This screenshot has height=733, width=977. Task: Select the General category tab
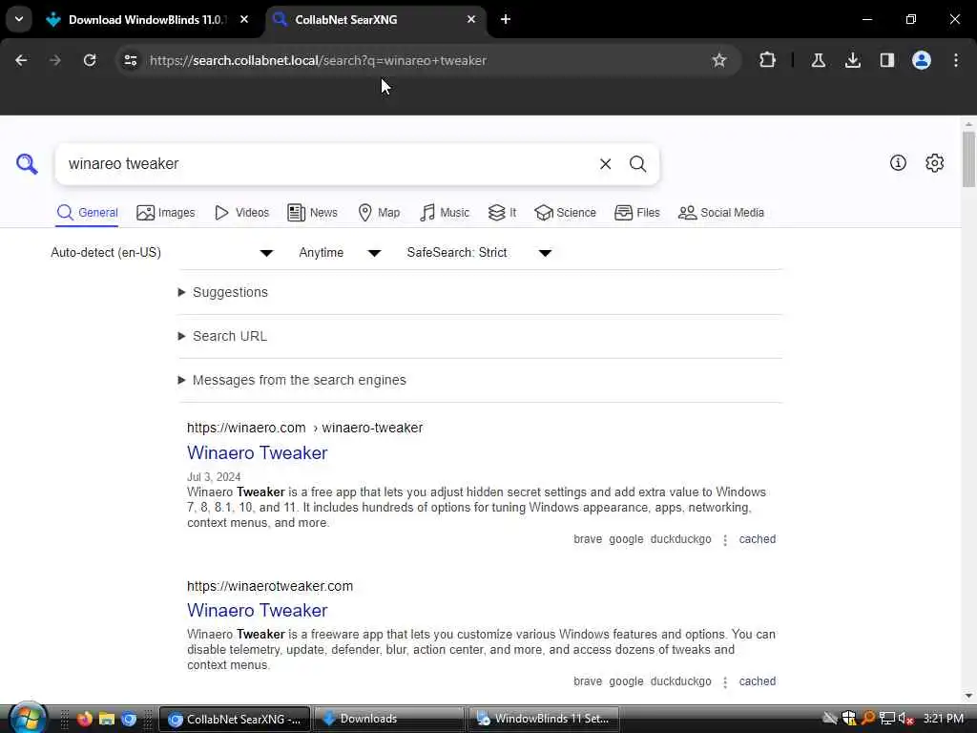pos(87,213)
